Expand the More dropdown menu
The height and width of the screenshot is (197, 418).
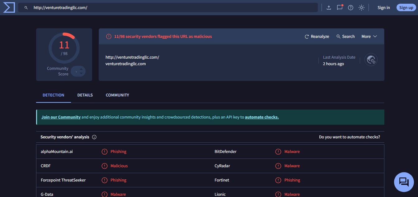click(x=369, y=37)
